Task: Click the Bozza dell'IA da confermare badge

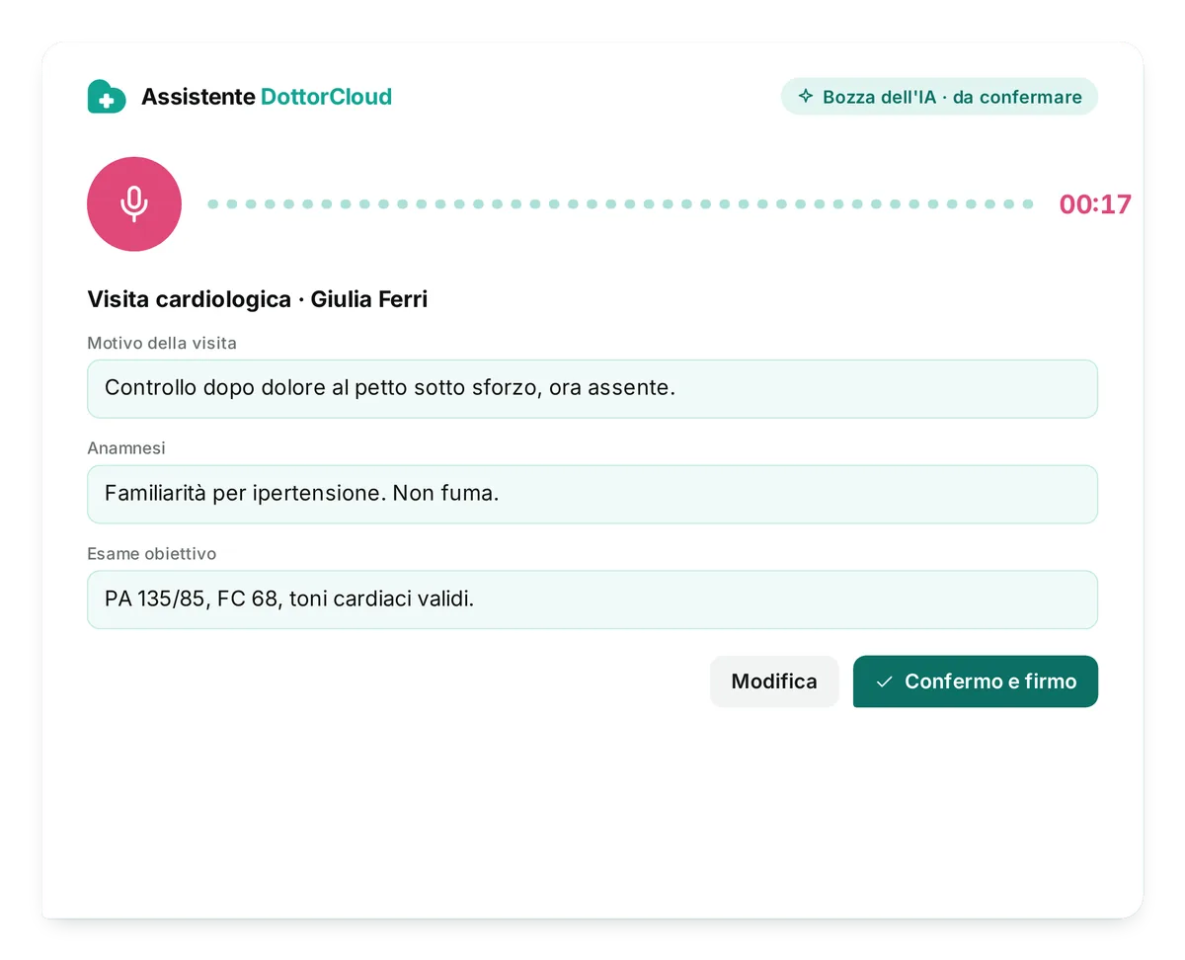Action: (x=939, y=97)
